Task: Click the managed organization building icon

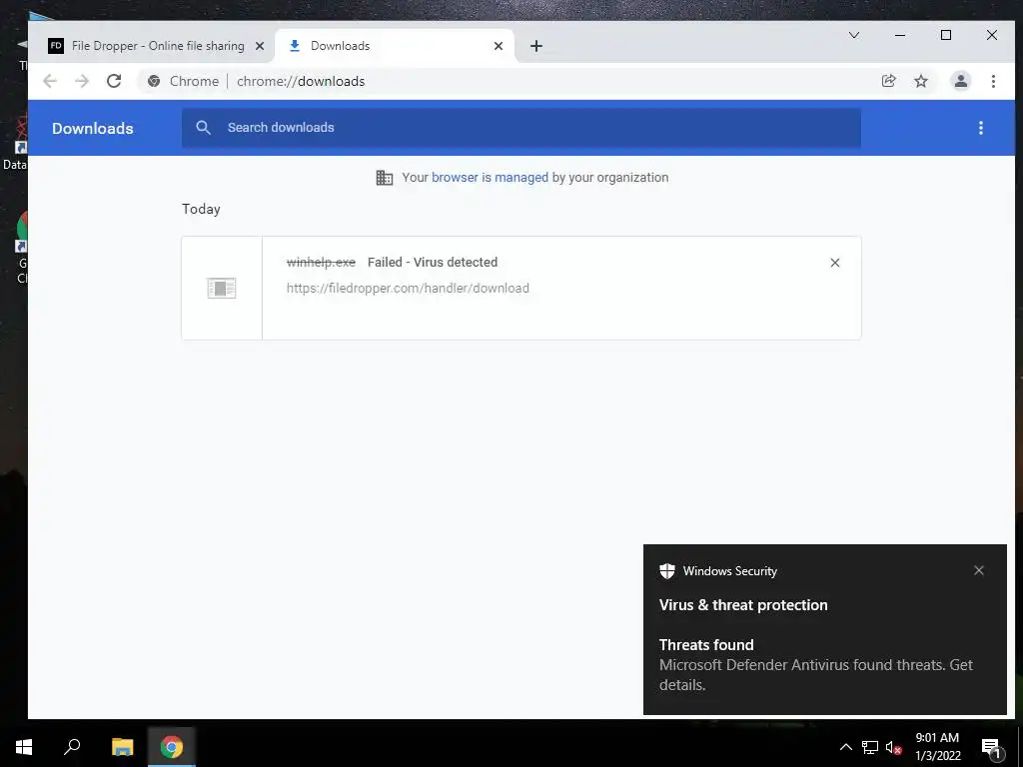Action: pyautogui.click(x=385, y=178)
